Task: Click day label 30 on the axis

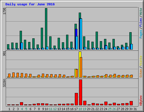Action: (131, 109)
